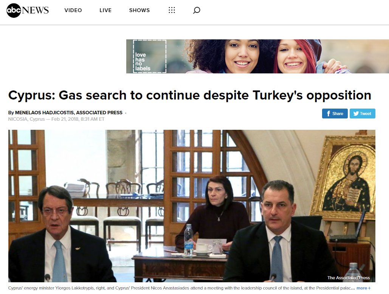
Task: Click the Love Has No Labels banner ad
Action: 257,56
